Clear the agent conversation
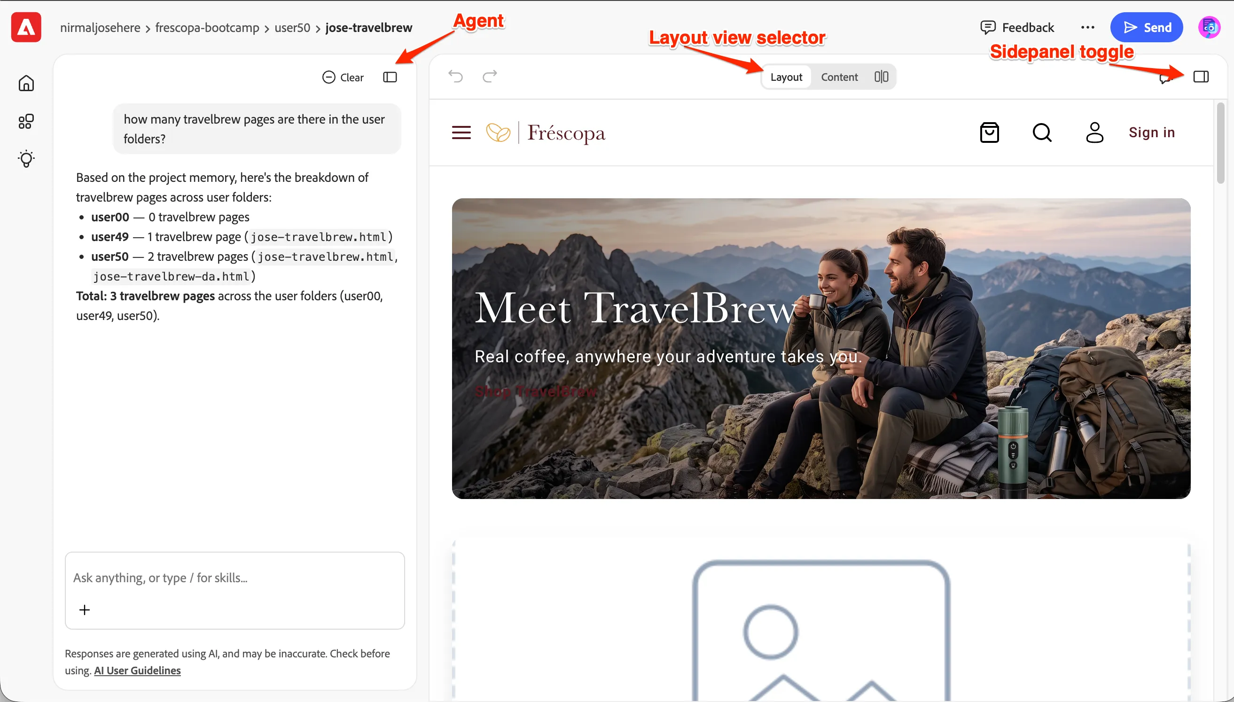The image size is (1234, 702). point(343,77)
